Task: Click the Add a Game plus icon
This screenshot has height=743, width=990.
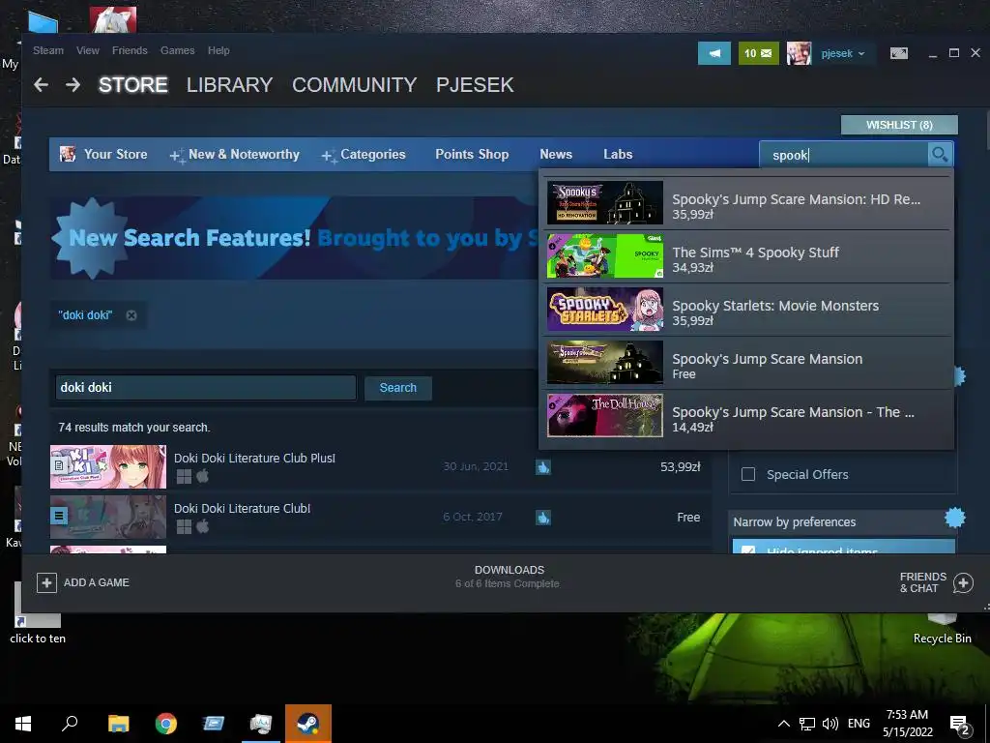Action: [46, 582]
